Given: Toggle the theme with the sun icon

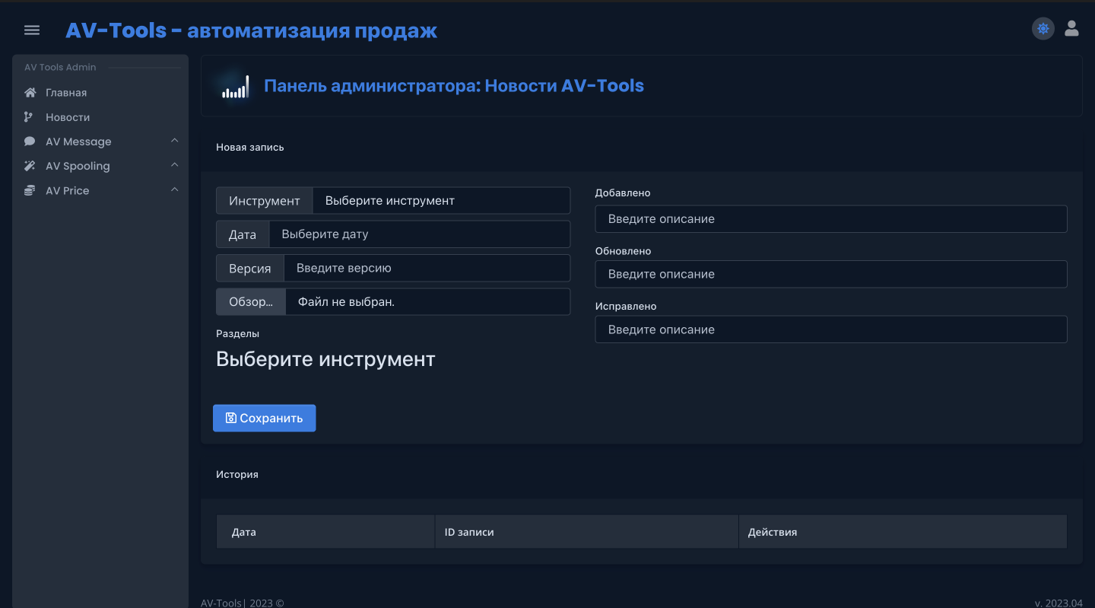Looking at the screenshot, I should tap(1043, 29).
